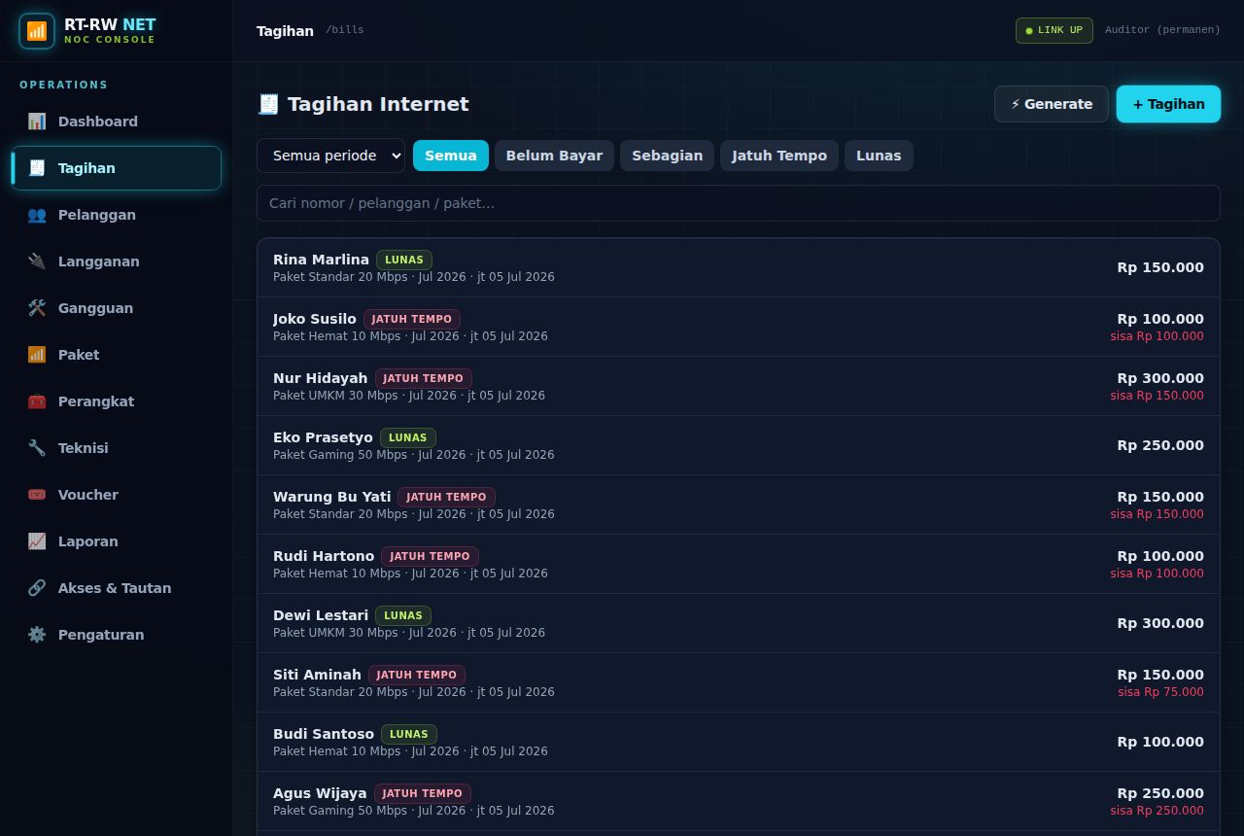Screen dimensions: 1244x836
Task: Focus the Cari nomor / pelanggan search field
Action: pyautogui.click(x=739, y=203)
